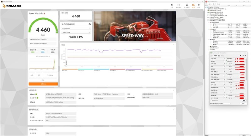
Task: Click the GPU-Z refresh icon
Action: (x=243, y=55)
